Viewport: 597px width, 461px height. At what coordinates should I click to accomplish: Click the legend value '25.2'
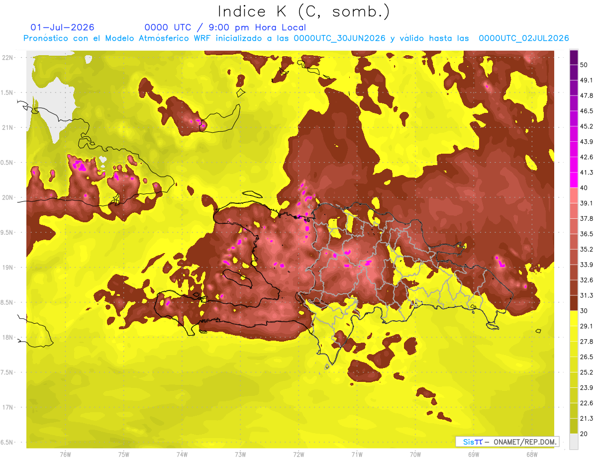coord(587,372)
